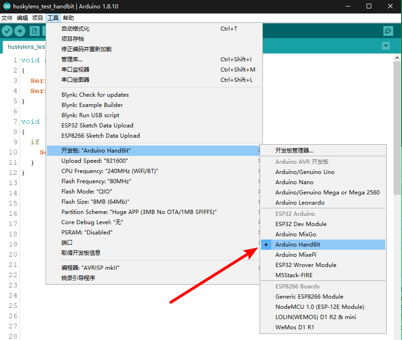Click the editor scrollbar up arrow
This screenshot has height=340, width=402.
click(x=397, y=58)
